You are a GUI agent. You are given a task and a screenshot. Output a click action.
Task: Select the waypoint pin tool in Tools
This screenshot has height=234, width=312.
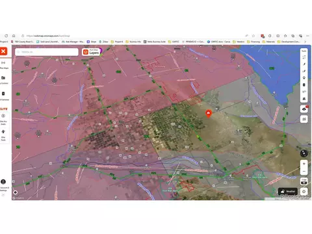(x=304, y=78)
